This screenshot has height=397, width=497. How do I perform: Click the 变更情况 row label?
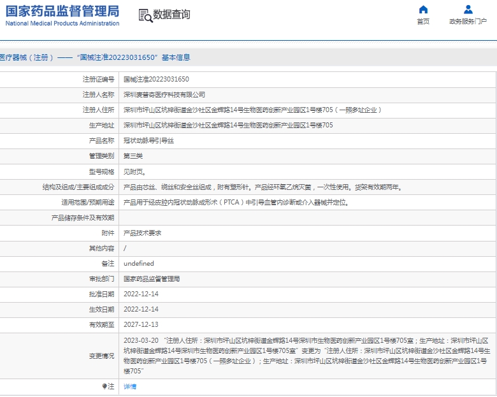pyautogui.click(x=101, y=356)
